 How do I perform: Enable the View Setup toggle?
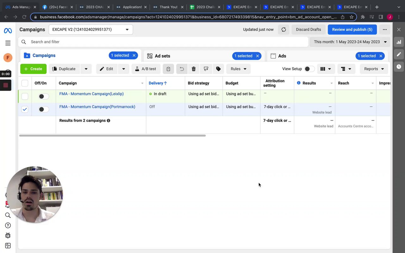[309, 69]
